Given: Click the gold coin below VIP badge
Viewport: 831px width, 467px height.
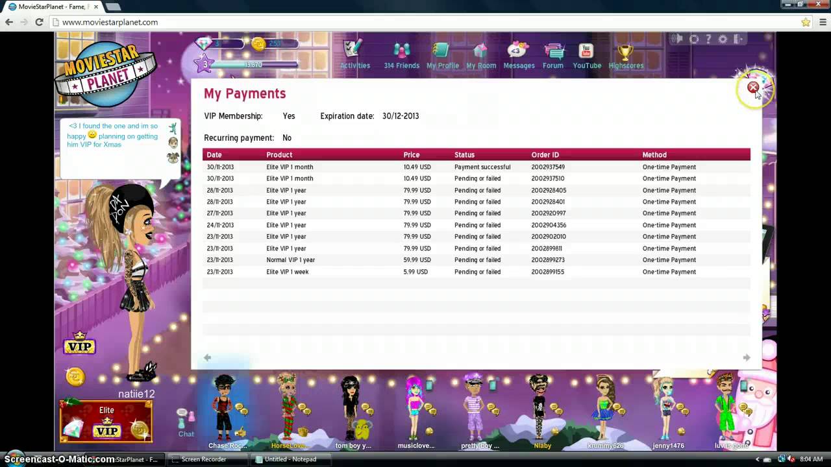Looking at the screenshot, I should pos(75,376).
